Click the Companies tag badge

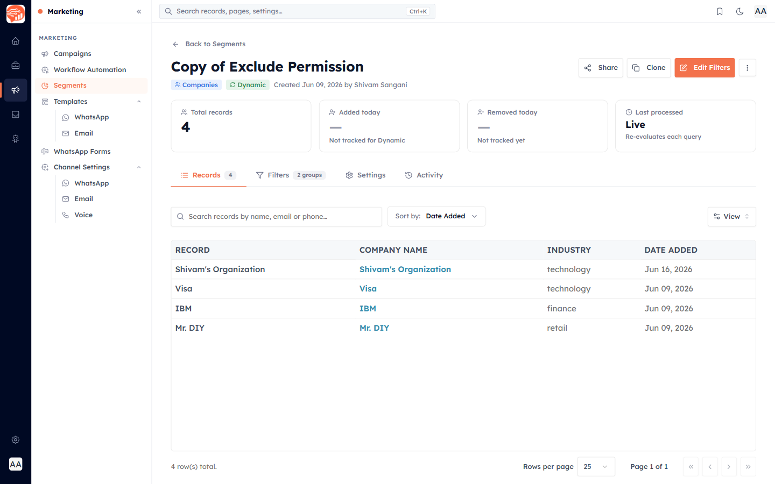pos(196,85)
